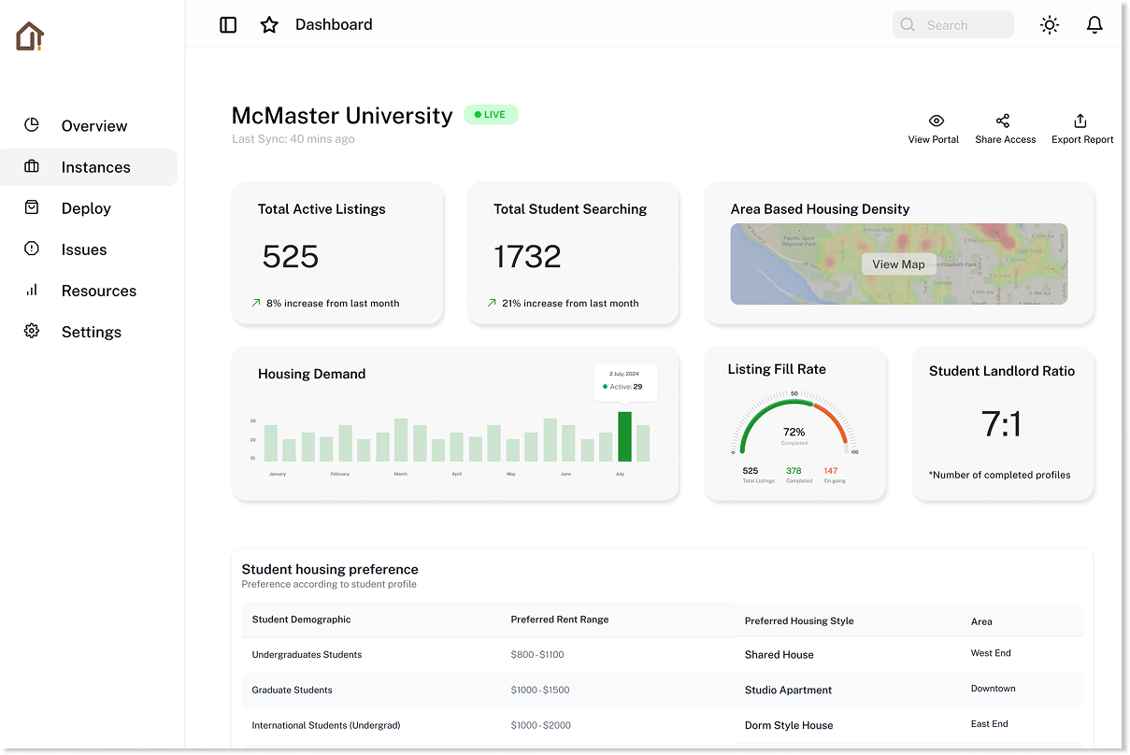
Task: Open Settings from the sidebar
Action: pyautogui.click(x=91, y=332)
